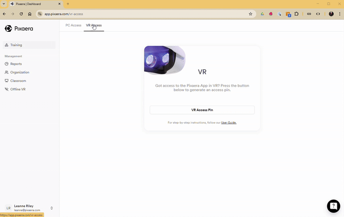Viewport: 344px width, 217px height.
Task: Open the User Guide link
Action: coord(228,123)
